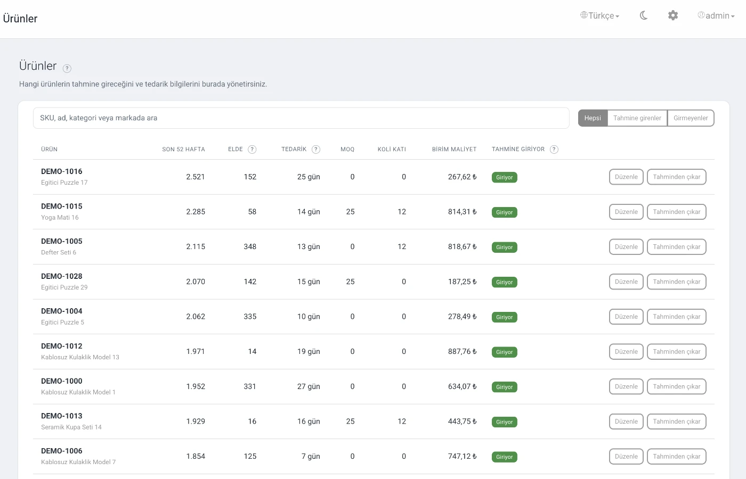
Task: Open settings via the gear icon
Action: coord(673,15)
